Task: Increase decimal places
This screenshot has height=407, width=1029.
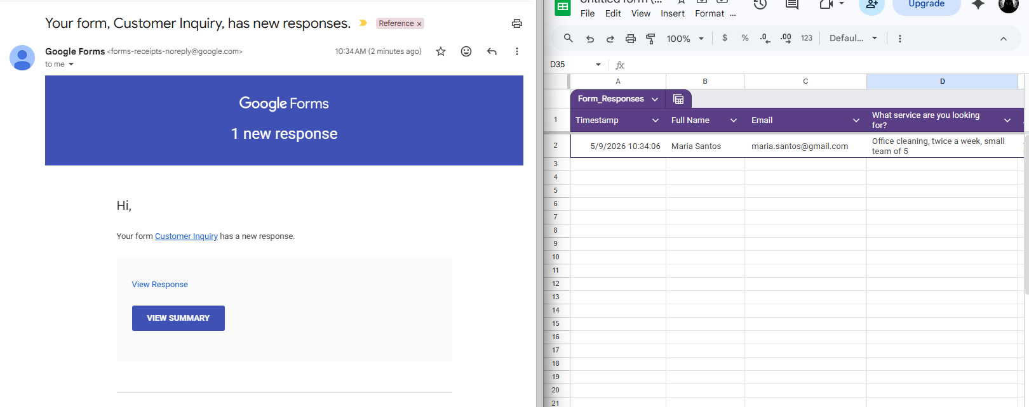Action: 786,38
